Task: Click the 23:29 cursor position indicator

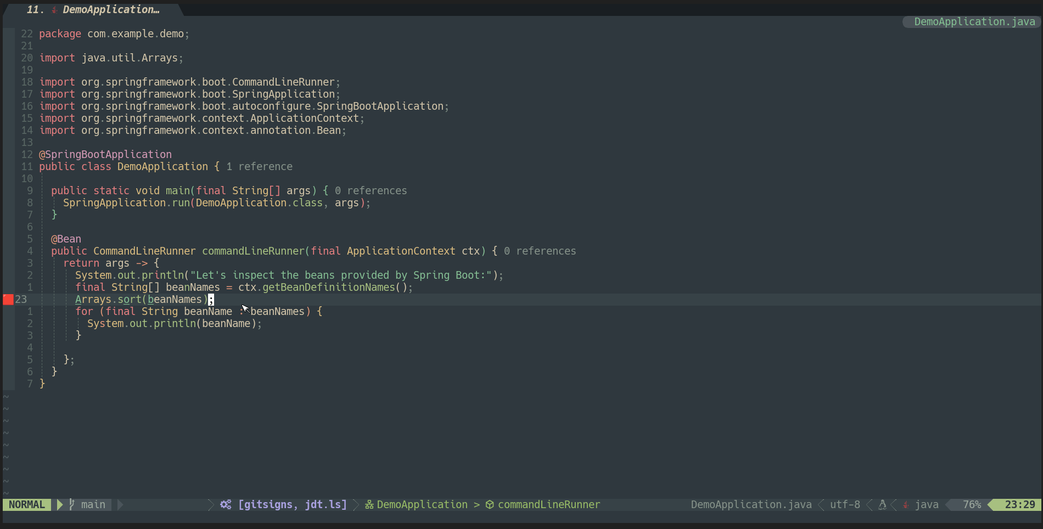Action: (x=1020, y=504)
